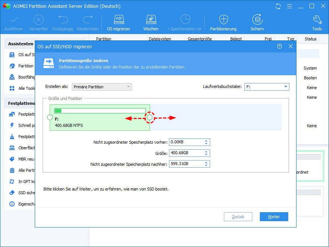Decrease Speicherplatz nachher with down arrow
The image size is (329, 247).
pyautogui.click(x=206, y=166)
